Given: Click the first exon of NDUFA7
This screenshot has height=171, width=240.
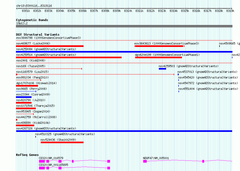Looking at the screenshot, I should pos(145,161).
